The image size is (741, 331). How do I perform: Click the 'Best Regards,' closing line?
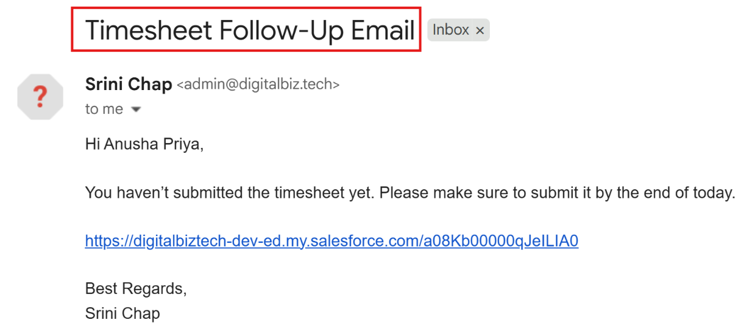click(136, 288)
